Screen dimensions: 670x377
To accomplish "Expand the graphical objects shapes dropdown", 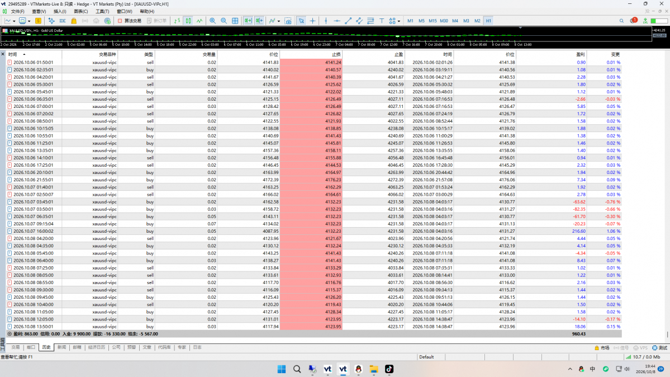I will [x=398, y=21].
